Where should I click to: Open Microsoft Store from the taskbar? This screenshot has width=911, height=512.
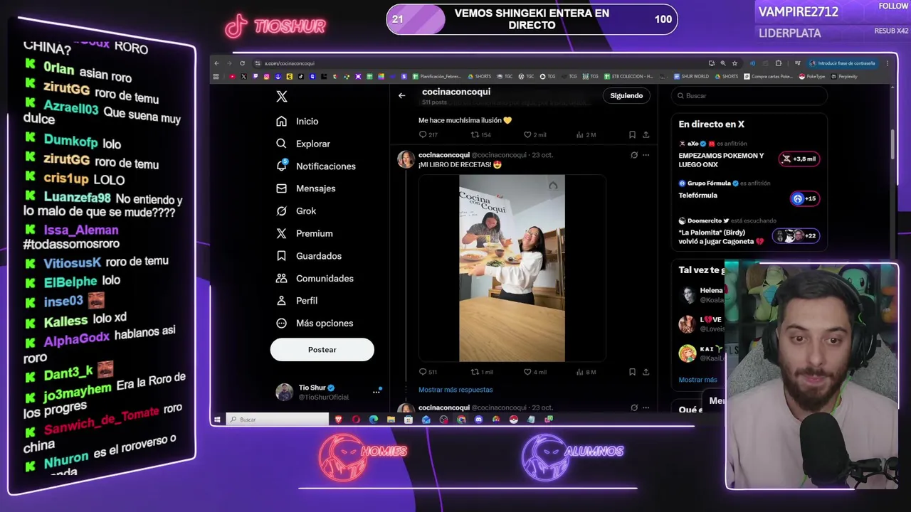tap(409, 420)
